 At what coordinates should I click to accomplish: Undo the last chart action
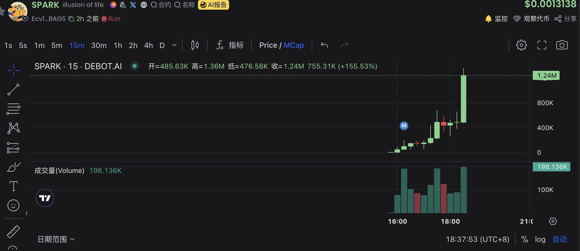click(x=324, y=45)
